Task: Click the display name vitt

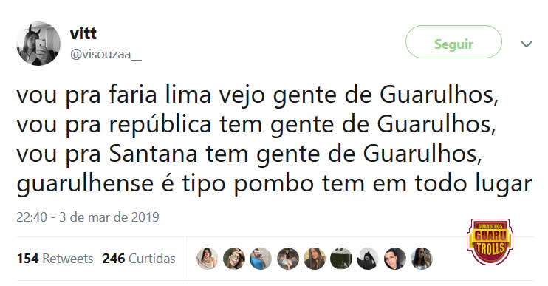Action: (83, 34)
